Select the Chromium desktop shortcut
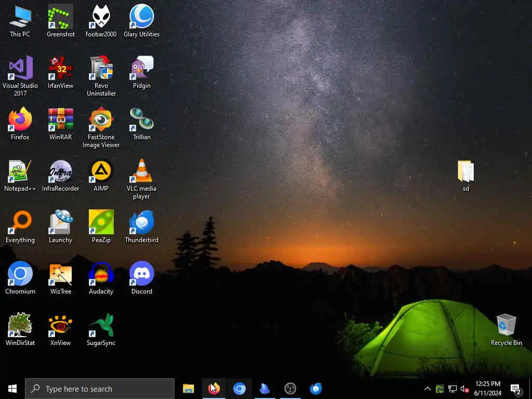The width and height of the screenshot is (532, 399). [20, 278]
